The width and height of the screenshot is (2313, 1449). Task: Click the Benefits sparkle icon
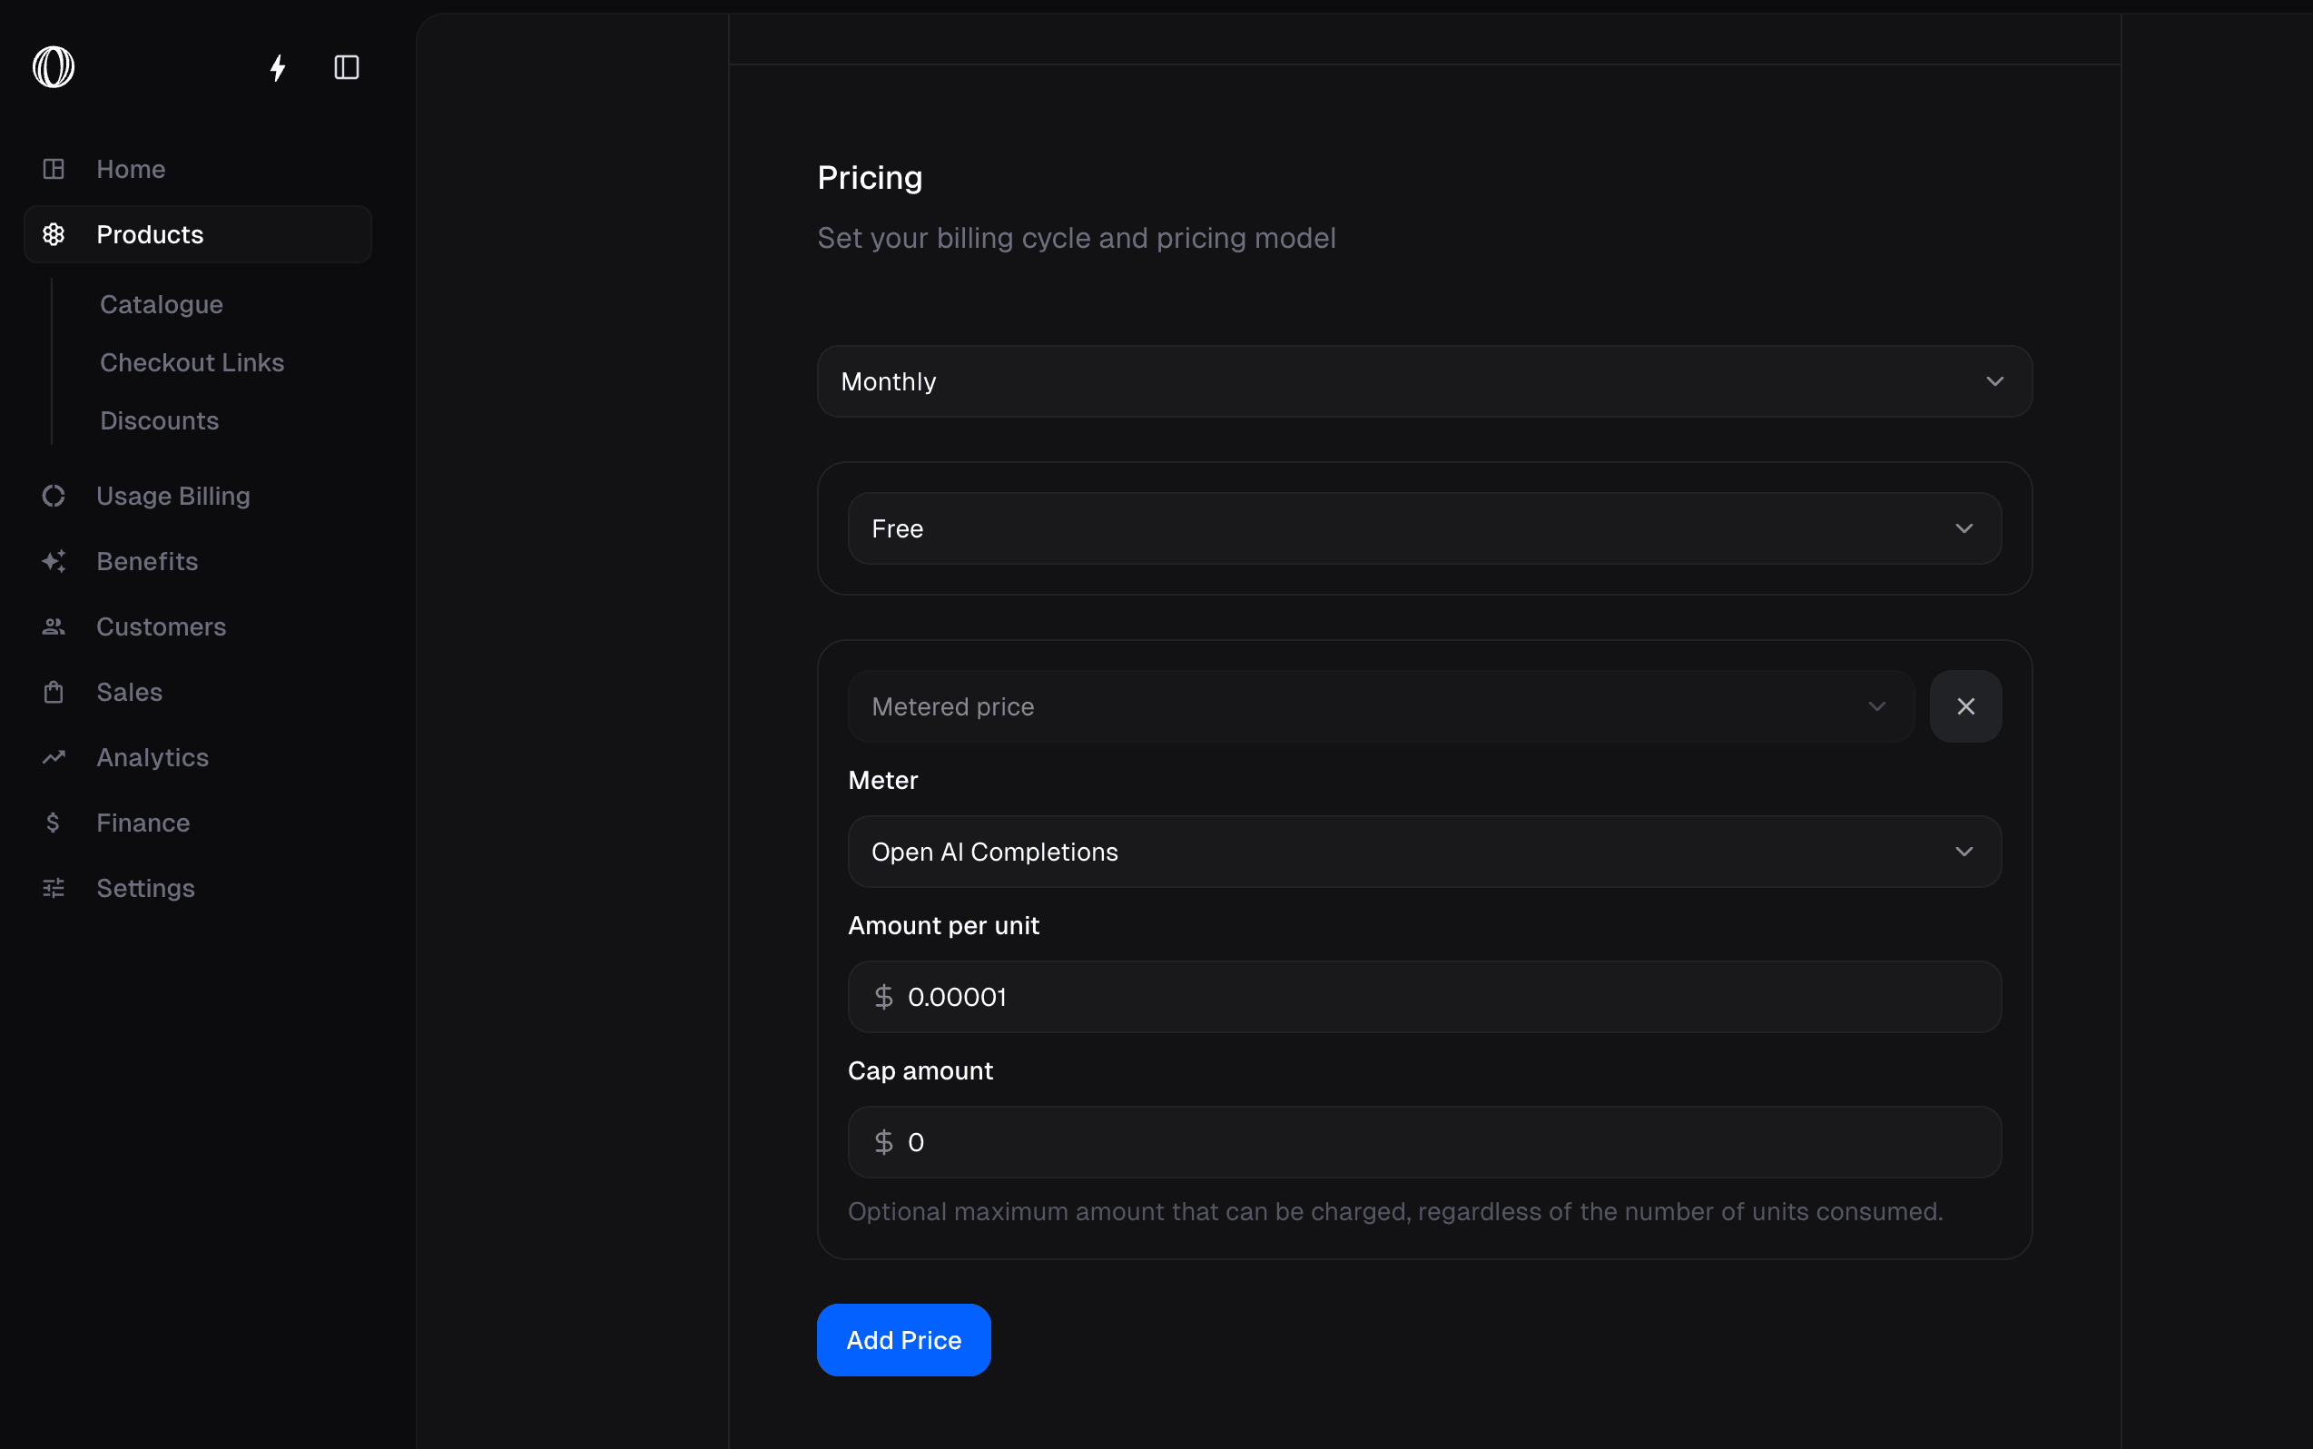click(x=54, y=562)
